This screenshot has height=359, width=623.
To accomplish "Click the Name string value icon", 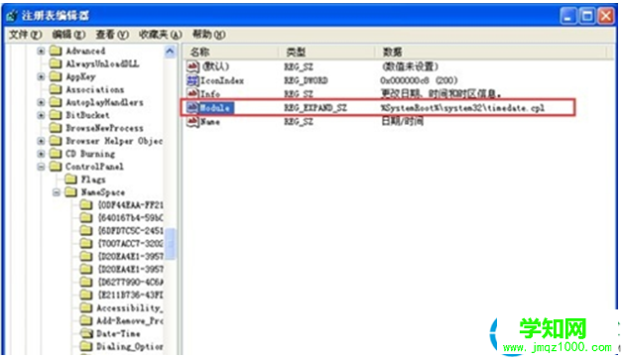I will click(192, 122).
